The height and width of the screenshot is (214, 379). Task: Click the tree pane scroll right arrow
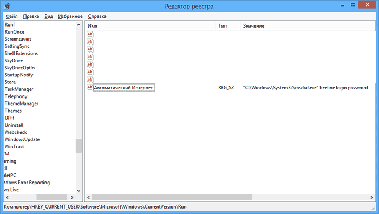tap(72, 197)
